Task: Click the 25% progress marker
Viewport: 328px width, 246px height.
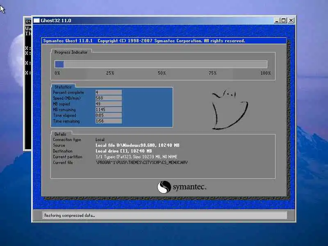Action: tap(110, 73)
